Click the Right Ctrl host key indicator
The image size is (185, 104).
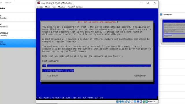point(151,101)
